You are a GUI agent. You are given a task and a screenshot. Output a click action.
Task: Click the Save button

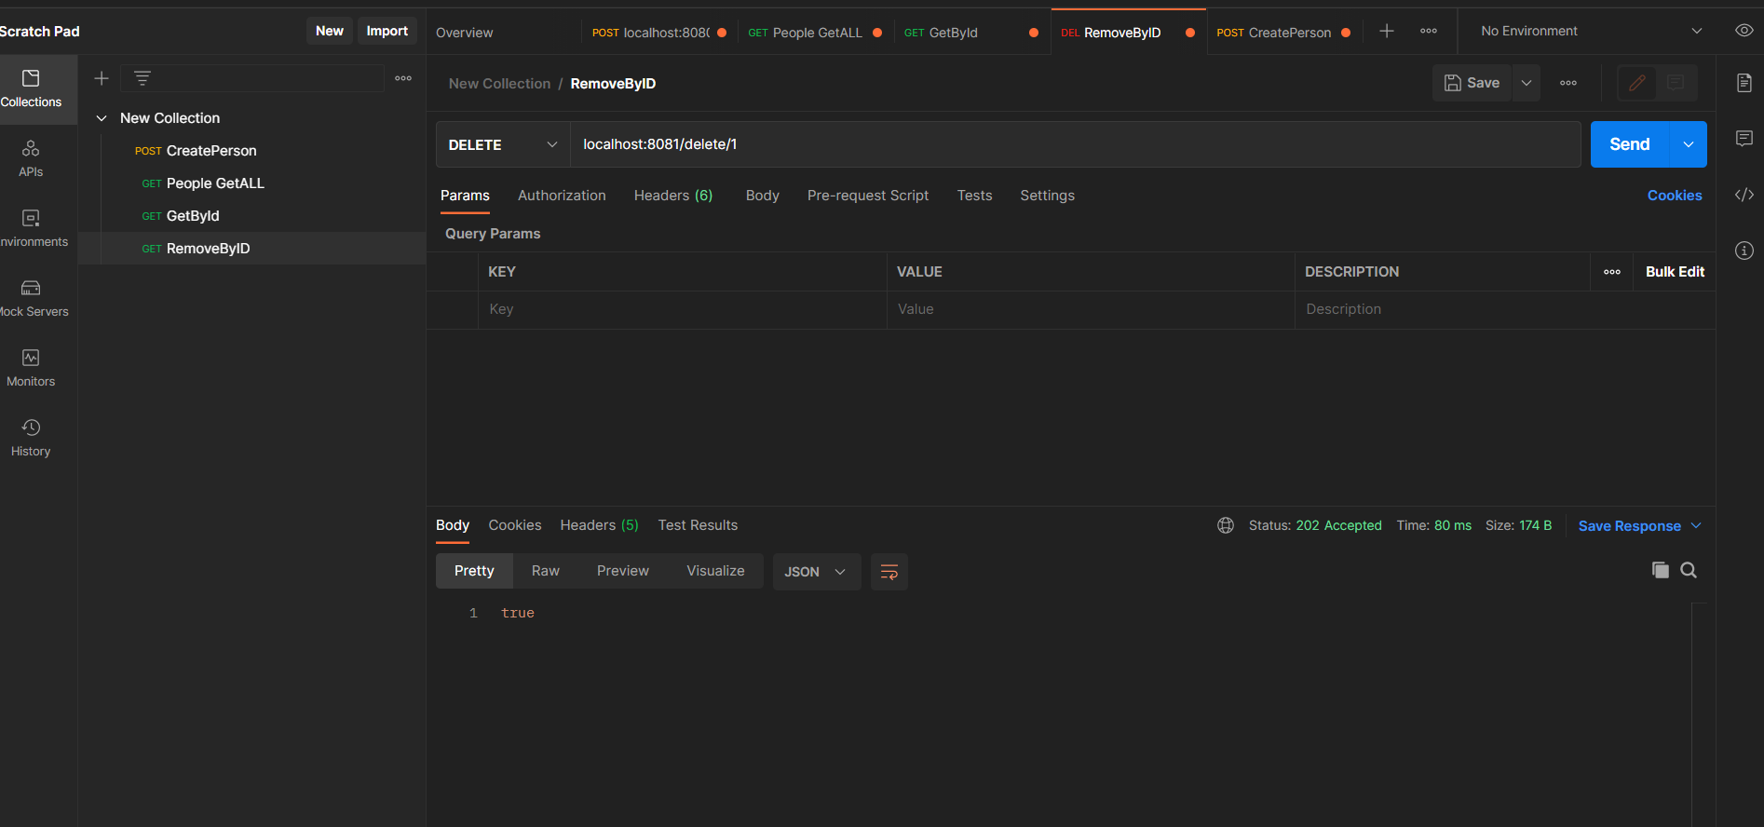click(1472, 83)
